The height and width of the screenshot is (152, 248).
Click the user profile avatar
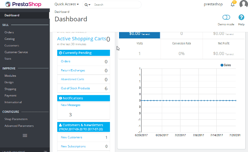(243, 5)
